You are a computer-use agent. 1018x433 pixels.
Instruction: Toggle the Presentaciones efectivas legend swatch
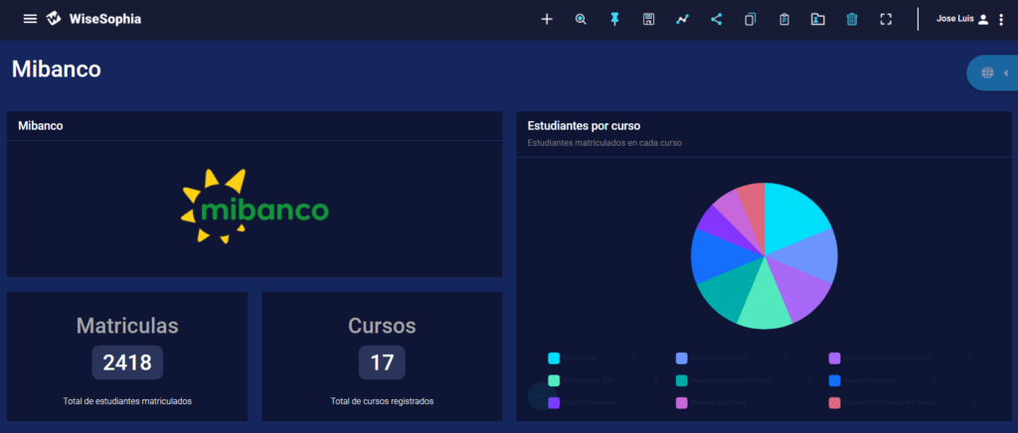[682, 380]
